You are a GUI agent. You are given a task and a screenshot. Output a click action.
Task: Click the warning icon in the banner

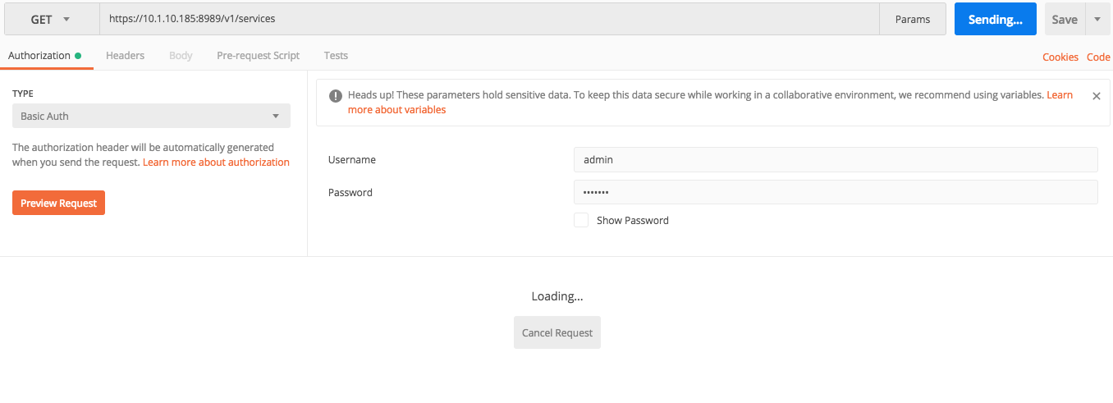[x=335, y=96]
